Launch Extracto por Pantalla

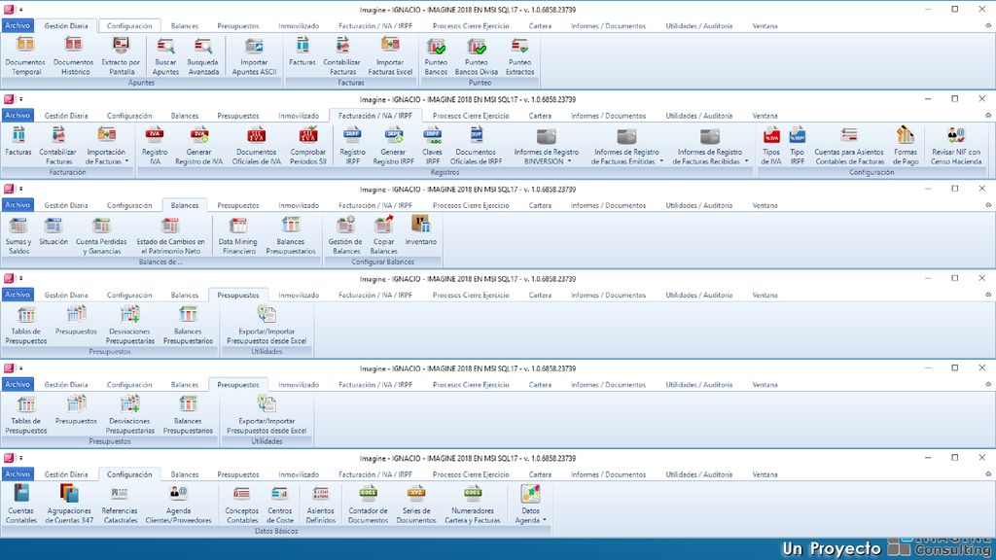tap(121, 55)
